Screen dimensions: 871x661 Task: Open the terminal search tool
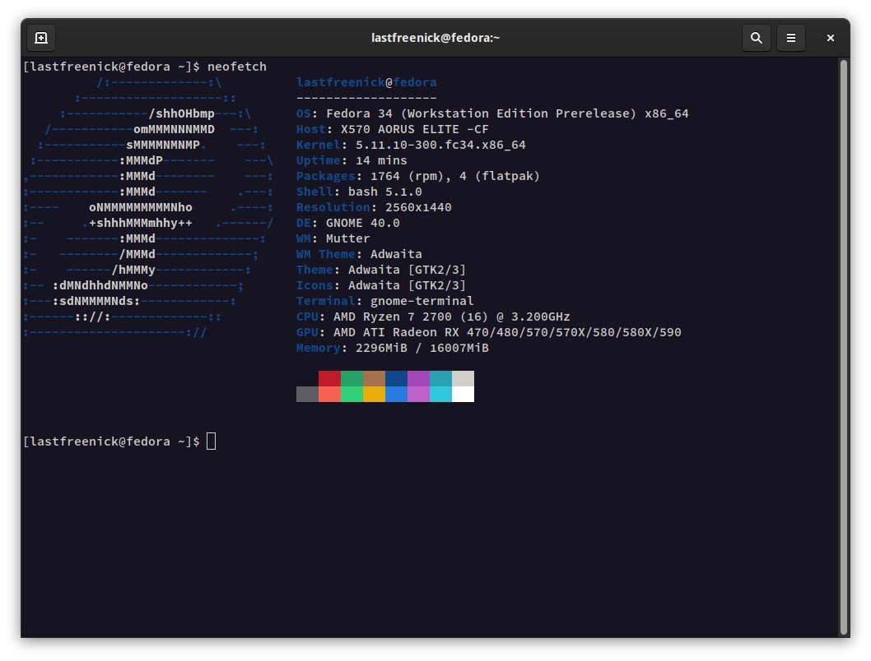tap(756, 38)
